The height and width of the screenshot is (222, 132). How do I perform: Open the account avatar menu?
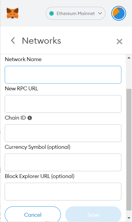[118, 13]
